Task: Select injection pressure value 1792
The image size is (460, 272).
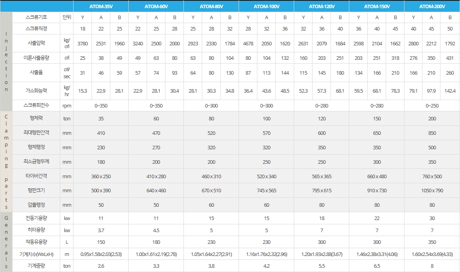Action: point(450,43)
